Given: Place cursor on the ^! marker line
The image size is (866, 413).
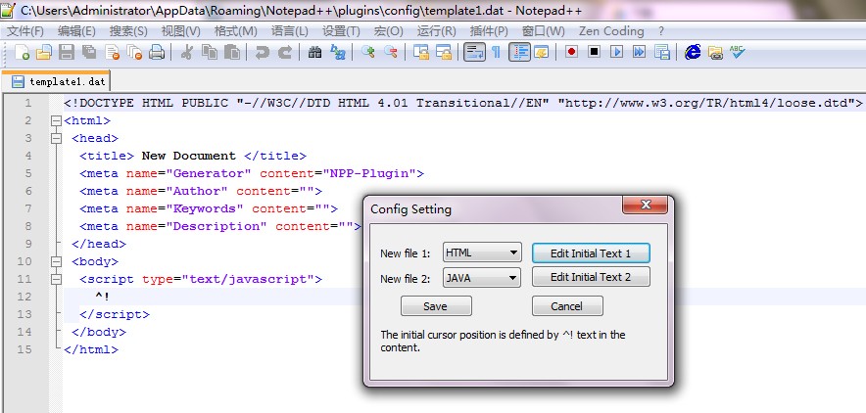Looking at the screenshot, I should coord(464,297).
